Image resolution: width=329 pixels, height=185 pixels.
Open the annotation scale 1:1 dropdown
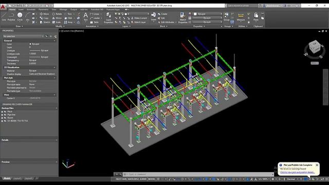[264, 179]
